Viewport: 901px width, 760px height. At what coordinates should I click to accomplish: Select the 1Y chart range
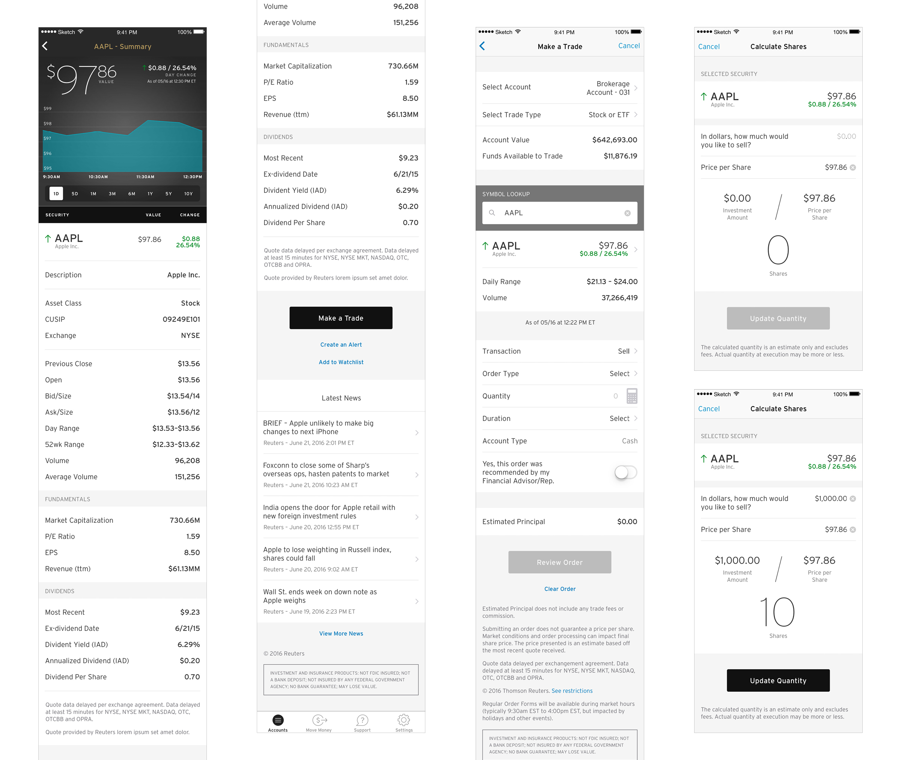tap(151, 193)
